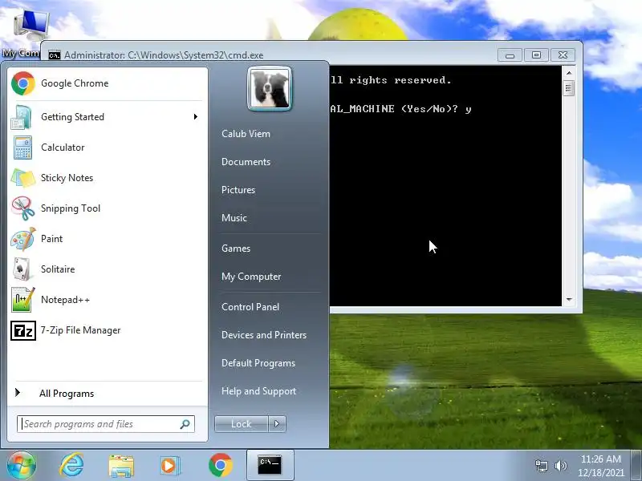Click cmd window scrollbar up arrow
This screenshot has height=481, width=642.
point(569,73)
